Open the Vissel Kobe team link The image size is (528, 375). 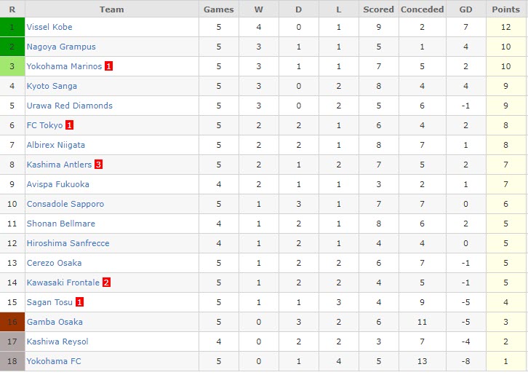tap(49, 27)
